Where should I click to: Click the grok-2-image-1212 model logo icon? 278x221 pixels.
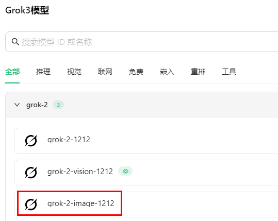click(x=31, y=205)
